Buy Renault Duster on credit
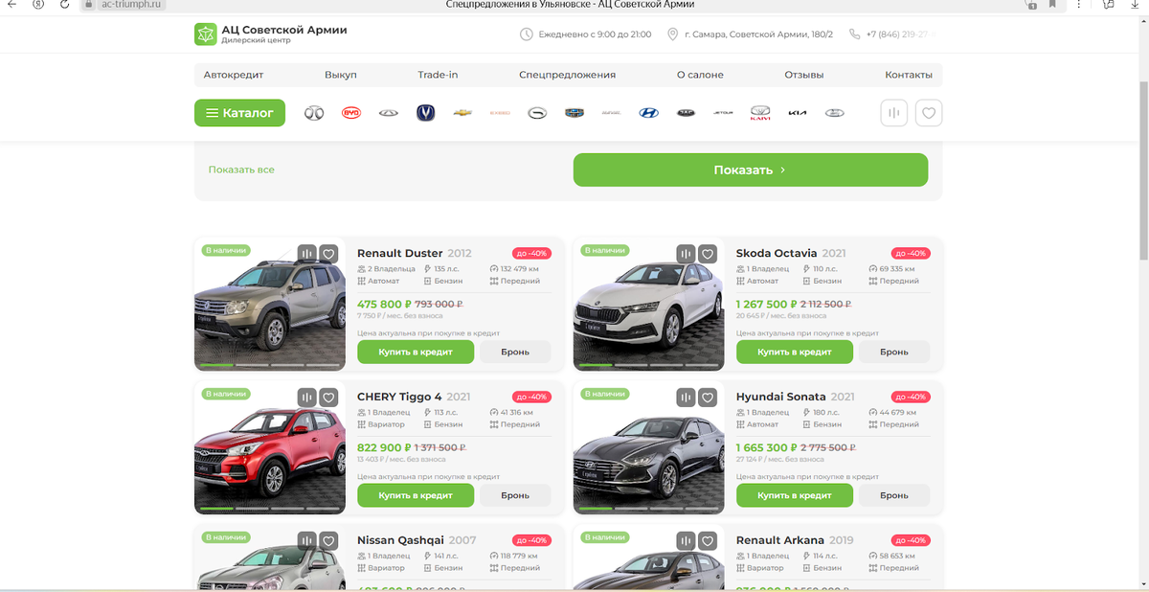Screen dimensions: 1149x592 pos(416,352)
